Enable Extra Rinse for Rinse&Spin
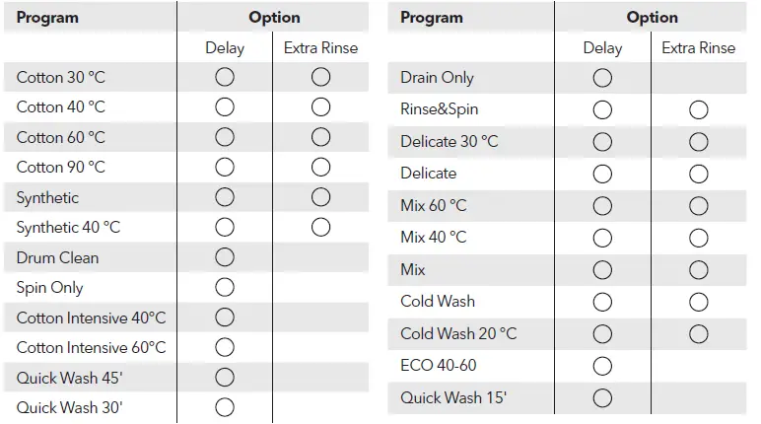 point(699,109)
